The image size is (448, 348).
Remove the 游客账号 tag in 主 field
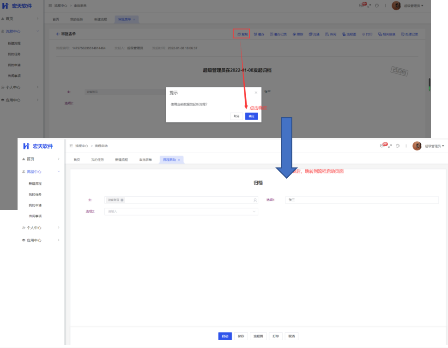tap(122, 200)
